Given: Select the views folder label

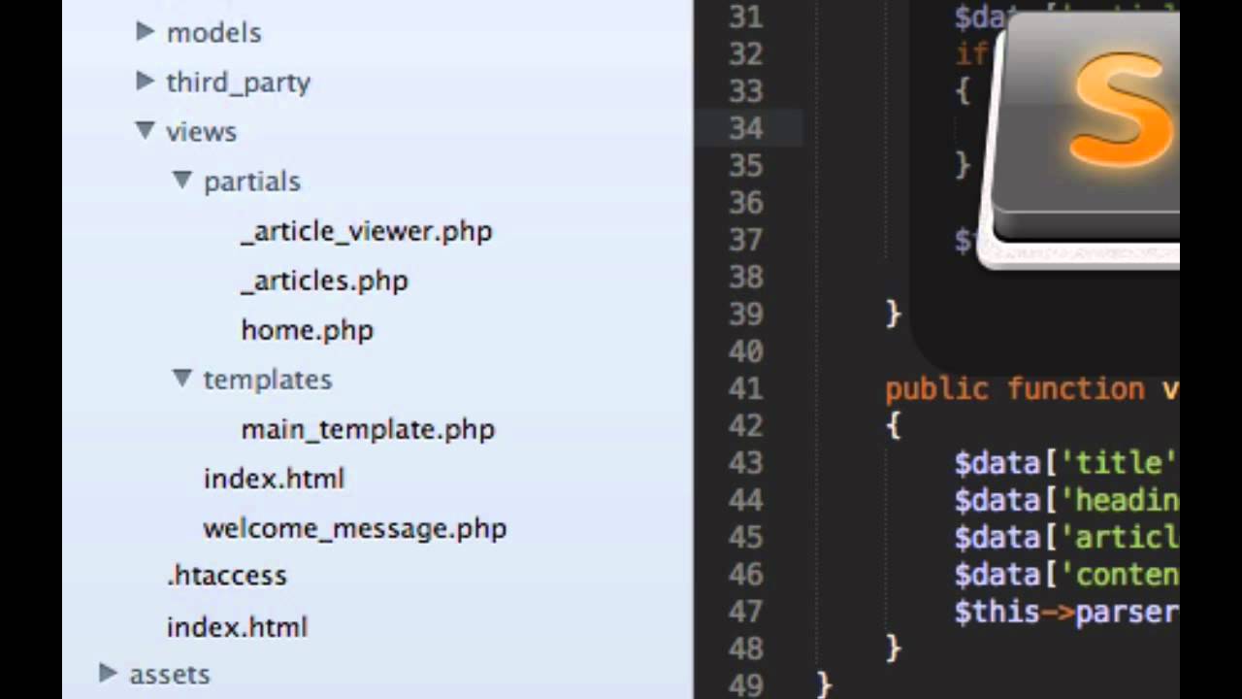Looking at the screenshot, I should pos(201,131).
